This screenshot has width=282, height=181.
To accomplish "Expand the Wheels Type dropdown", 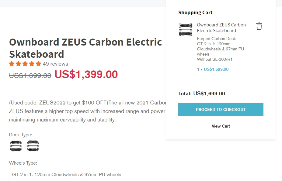I will point(67,174).
